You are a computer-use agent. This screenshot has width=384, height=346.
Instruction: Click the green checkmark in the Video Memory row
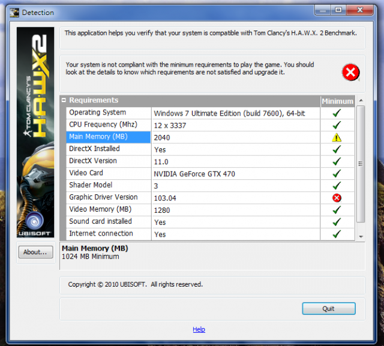tap(337, 210)
